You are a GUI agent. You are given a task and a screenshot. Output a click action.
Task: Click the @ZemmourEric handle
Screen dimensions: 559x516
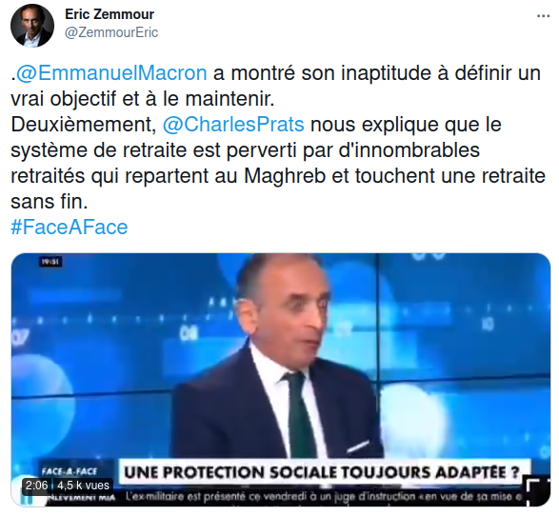(x=111, y=32)
